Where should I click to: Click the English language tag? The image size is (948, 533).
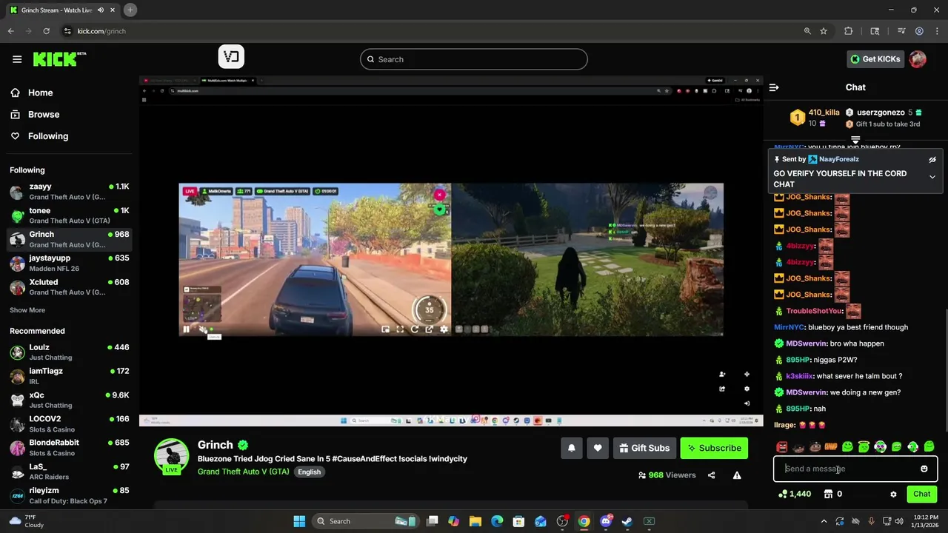coord(310,472)
